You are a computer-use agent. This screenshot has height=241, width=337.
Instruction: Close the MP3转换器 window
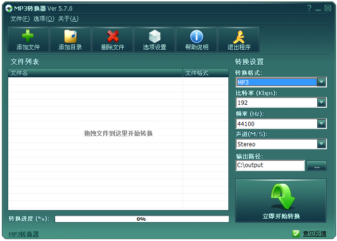328,8
